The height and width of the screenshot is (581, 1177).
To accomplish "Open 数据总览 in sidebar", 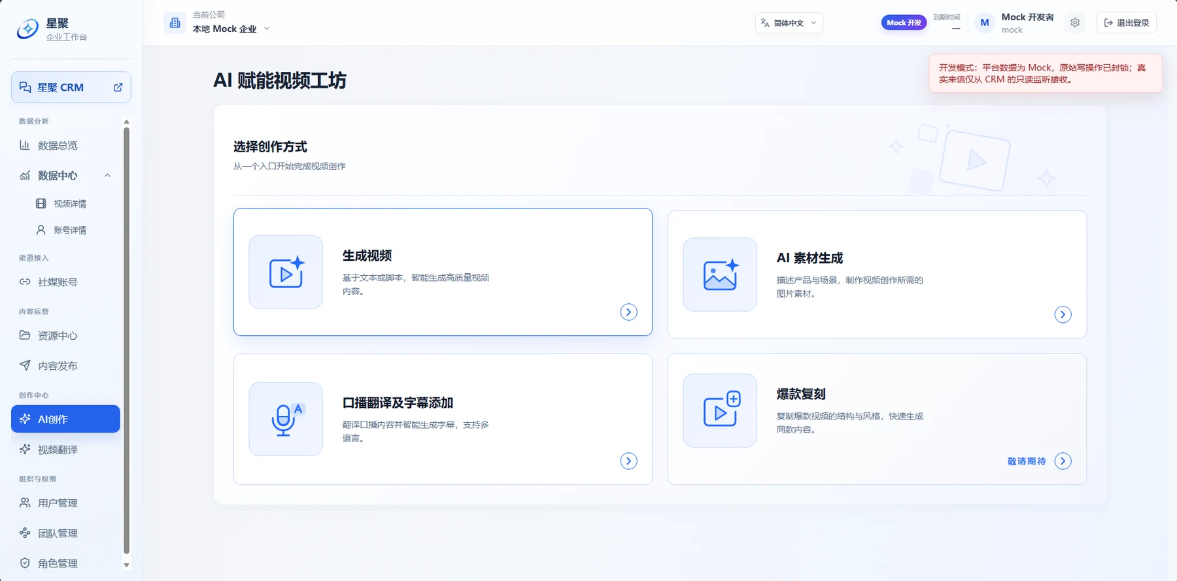I will pyautogui.click(x=65, y=145).
